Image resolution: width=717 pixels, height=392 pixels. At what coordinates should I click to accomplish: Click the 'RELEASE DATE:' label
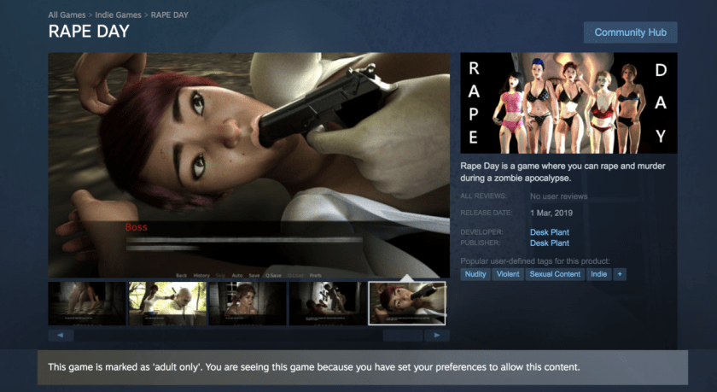point(486,213)
